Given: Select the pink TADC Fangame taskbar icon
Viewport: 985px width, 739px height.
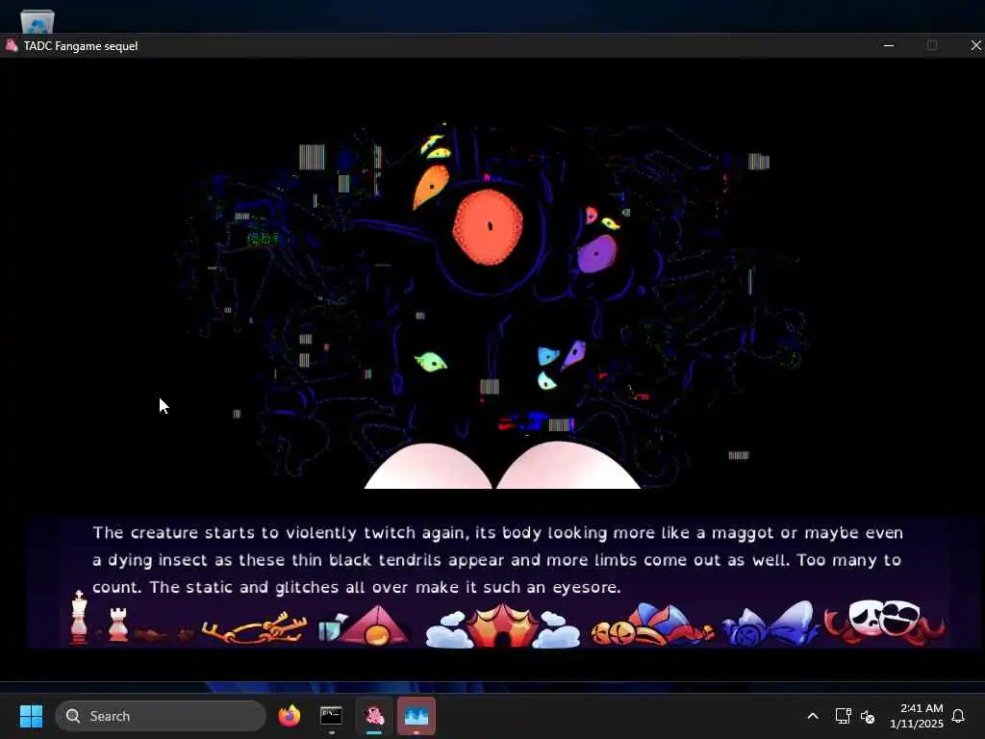Looking at the screenshot, I should (374, 716).
